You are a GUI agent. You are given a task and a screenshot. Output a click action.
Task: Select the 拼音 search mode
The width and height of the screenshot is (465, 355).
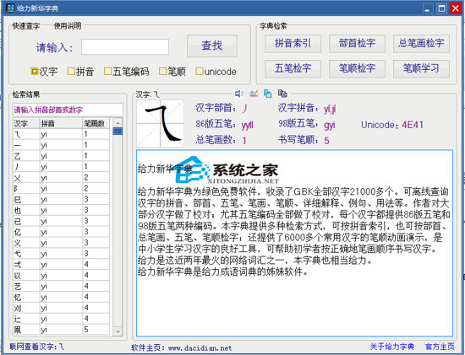coord(80,72)
